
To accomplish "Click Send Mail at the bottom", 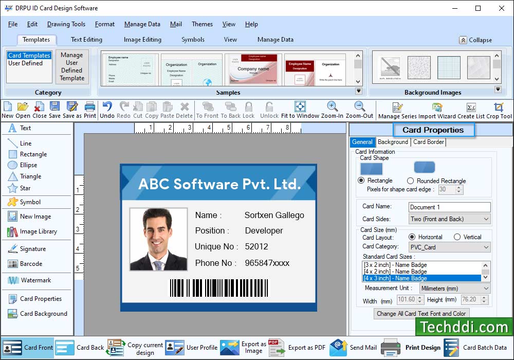I will point(354,348).
